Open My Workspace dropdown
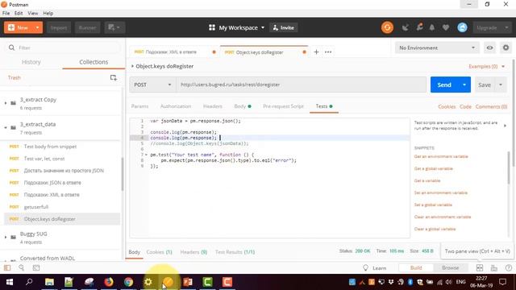The image size is (516, 290). point(241,27)
